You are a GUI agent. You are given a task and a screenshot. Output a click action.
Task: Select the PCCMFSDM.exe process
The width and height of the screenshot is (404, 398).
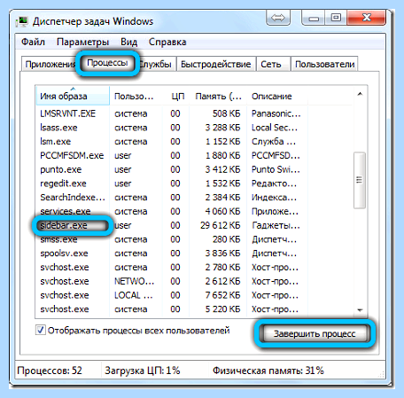[x=72, y=155]
